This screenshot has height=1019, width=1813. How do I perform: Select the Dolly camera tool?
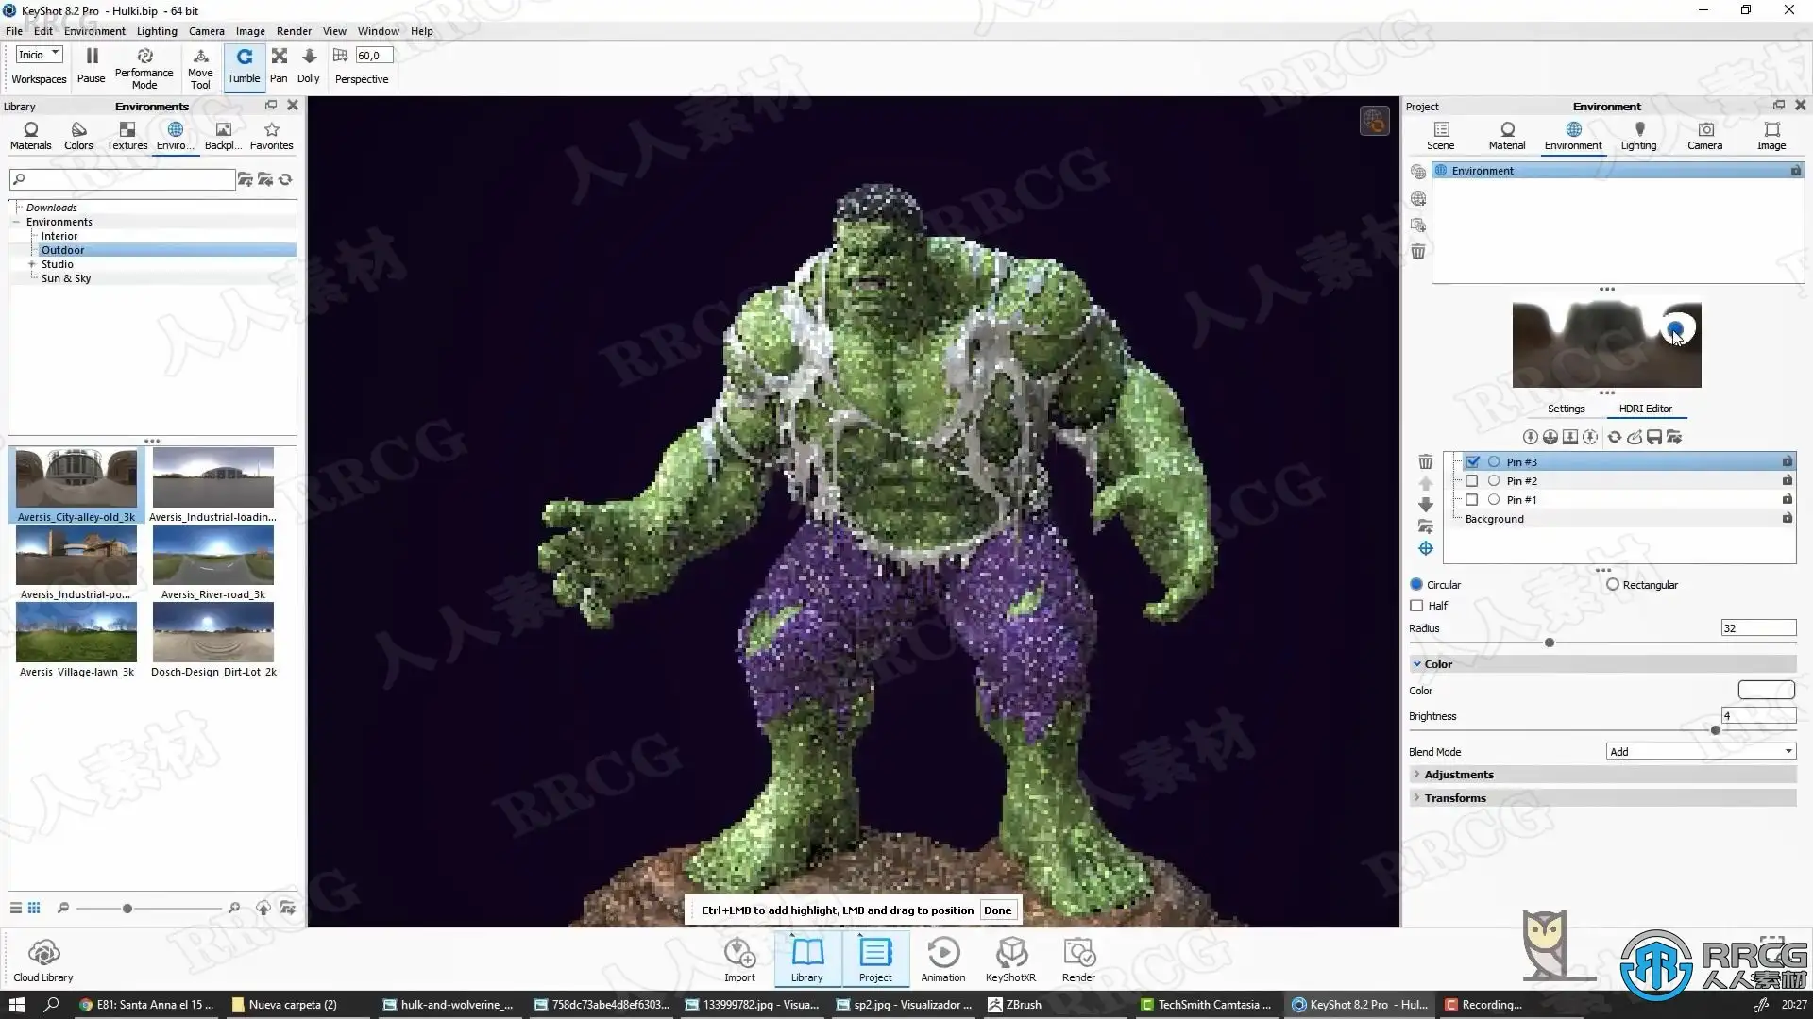coord(309,65)
